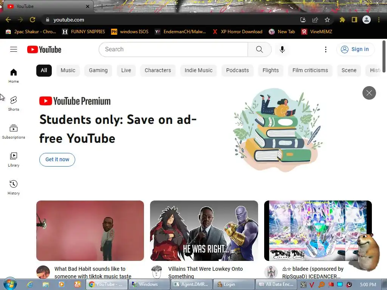Open VineMEMZ bookmark

tap(317, 32)
